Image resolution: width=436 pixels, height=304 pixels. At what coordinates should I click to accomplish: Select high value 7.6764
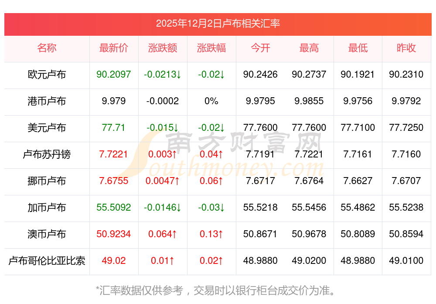[x=309, y=181]
